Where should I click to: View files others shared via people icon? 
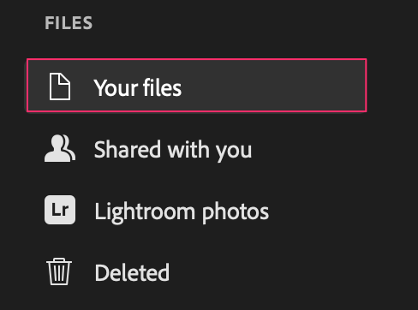pyautogui.click(x=60, y=148)
